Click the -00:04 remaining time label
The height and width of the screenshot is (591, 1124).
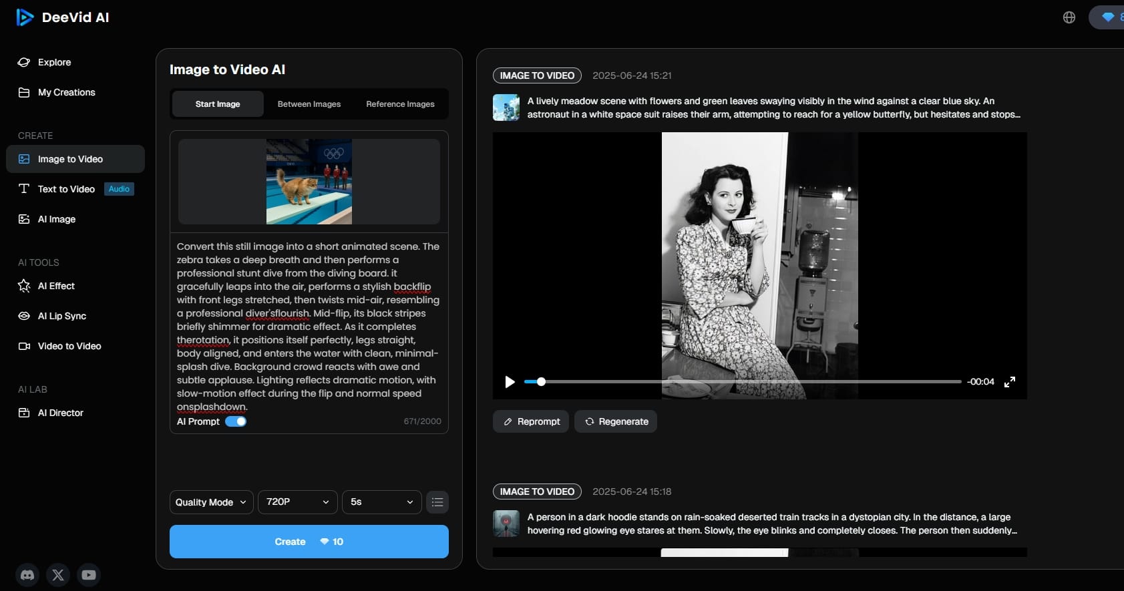click(980, 382)
